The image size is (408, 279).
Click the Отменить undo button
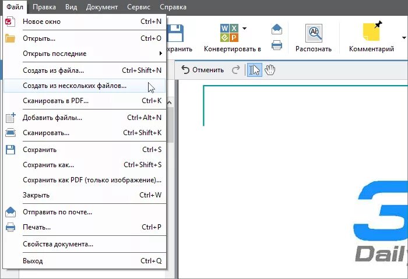(x=202, y=70)
